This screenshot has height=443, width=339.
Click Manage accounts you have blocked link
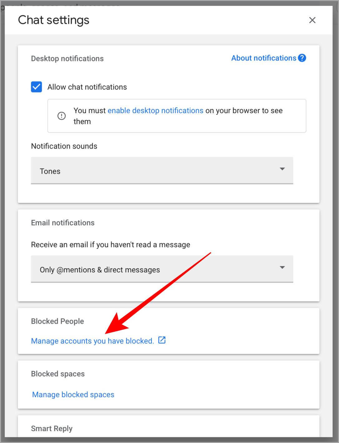coord(92,341)
